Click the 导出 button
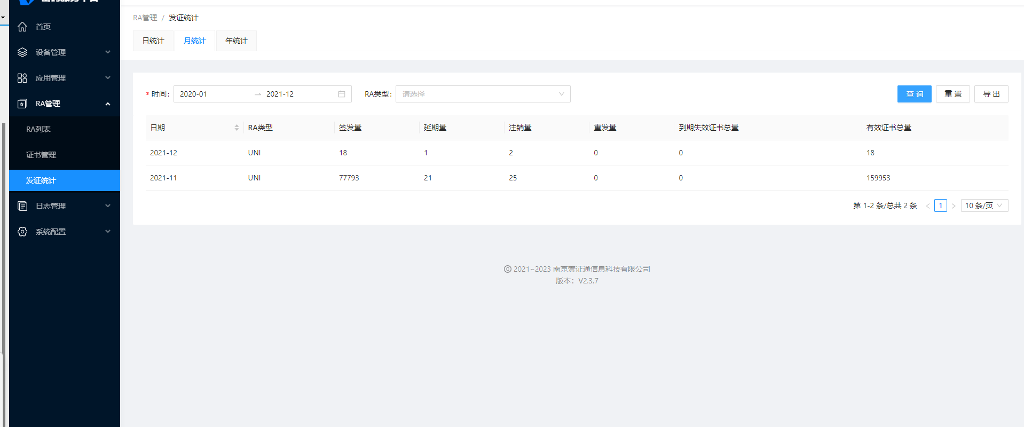This screenshot has width=1024, height=427. point(991,94)
